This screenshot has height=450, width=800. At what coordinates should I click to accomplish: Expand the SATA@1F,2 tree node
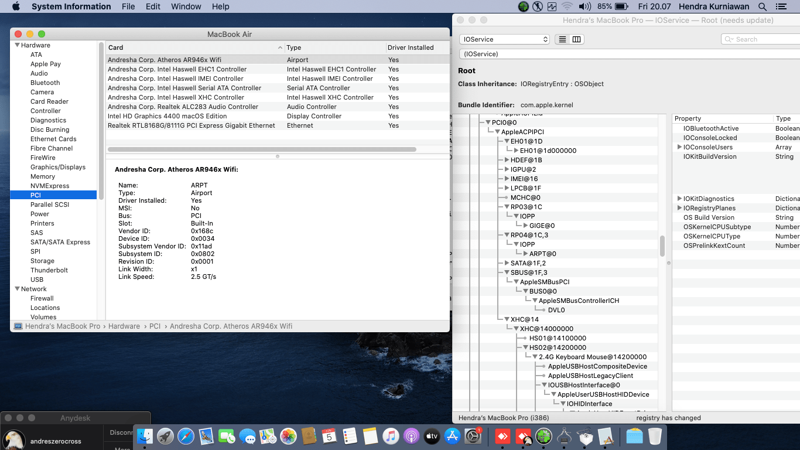(507, 263)
